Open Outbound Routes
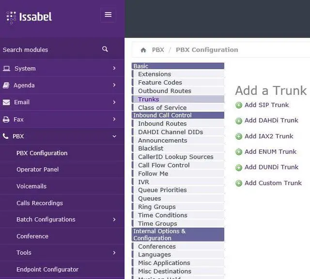This screenshot has height=279, width=310. pyautogui.click(x=178, y=91)
